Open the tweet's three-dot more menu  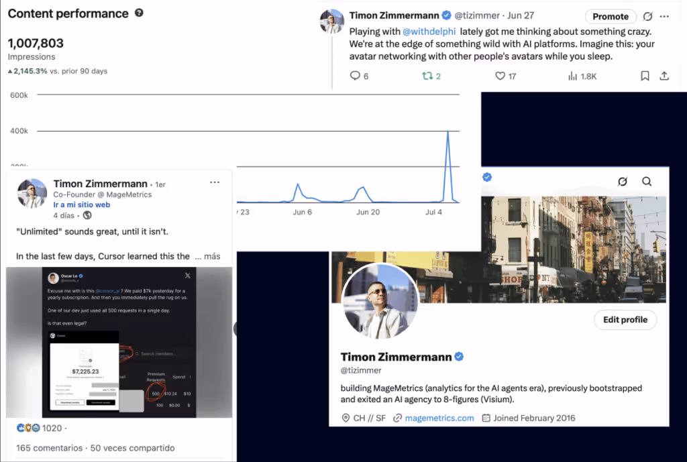[664, 16]
